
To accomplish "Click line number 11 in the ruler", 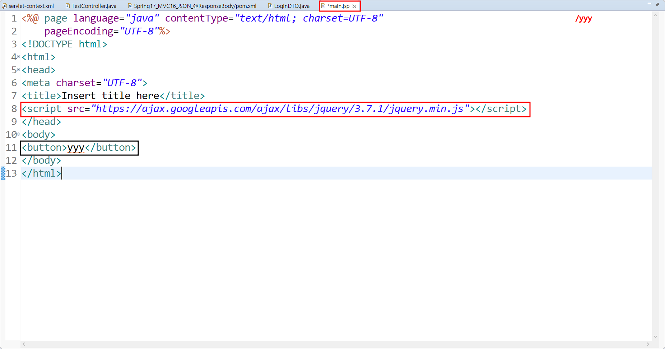I will tap(11, 148).
